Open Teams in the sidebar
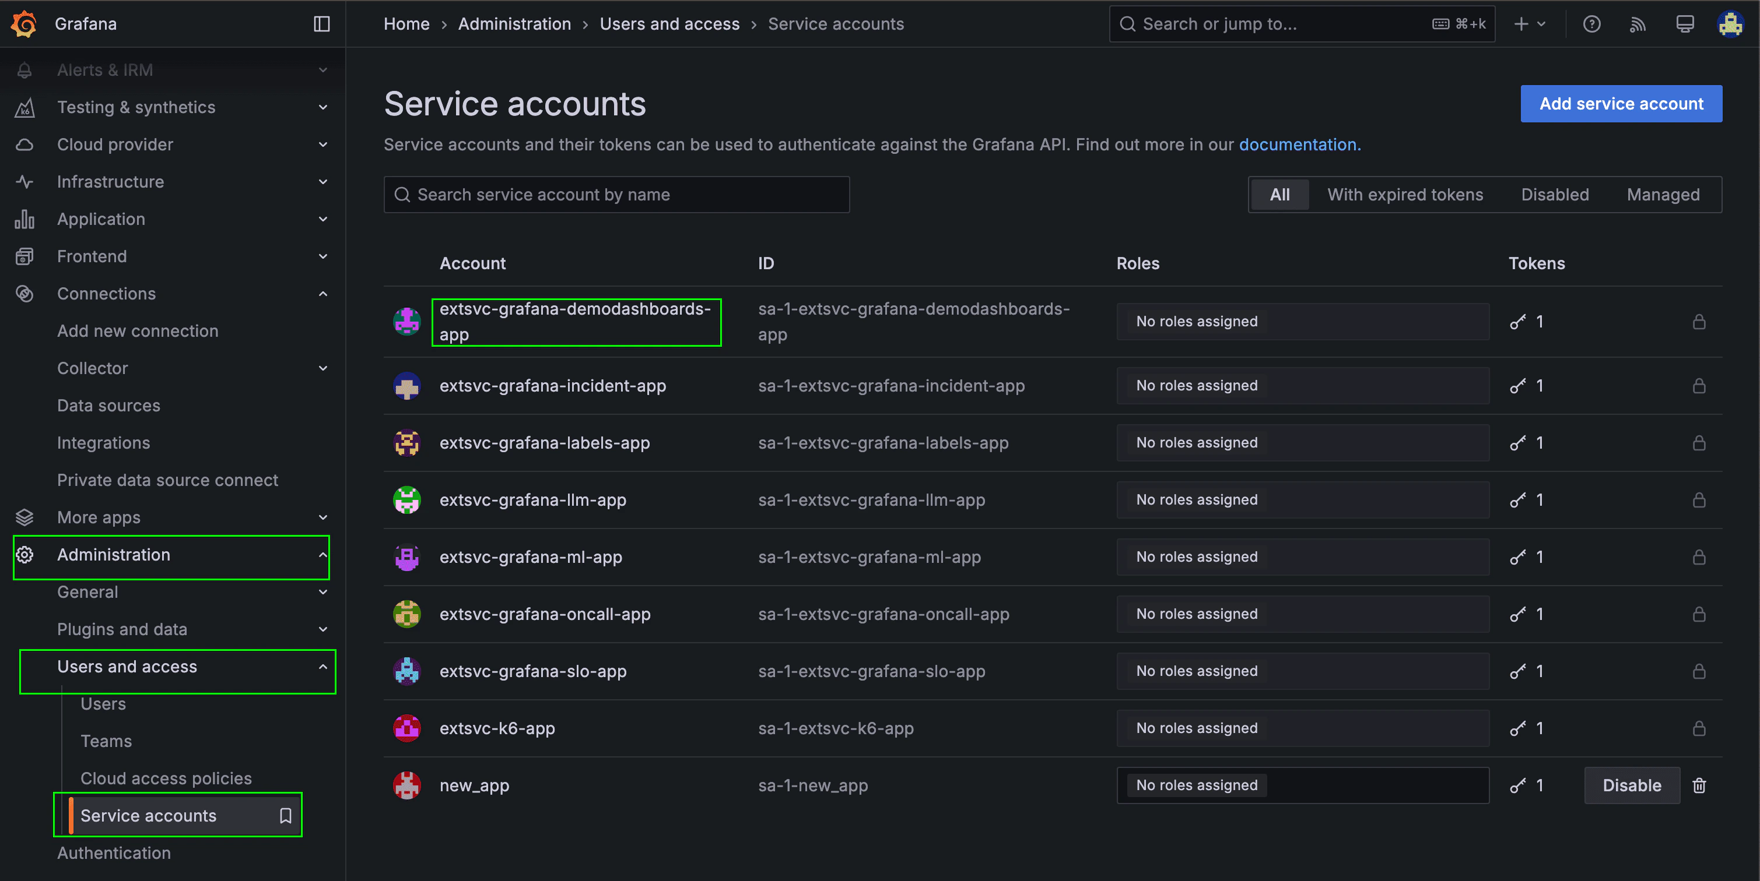The height and width of the screenshot is (881, 1760). click(x=106, y=741)
